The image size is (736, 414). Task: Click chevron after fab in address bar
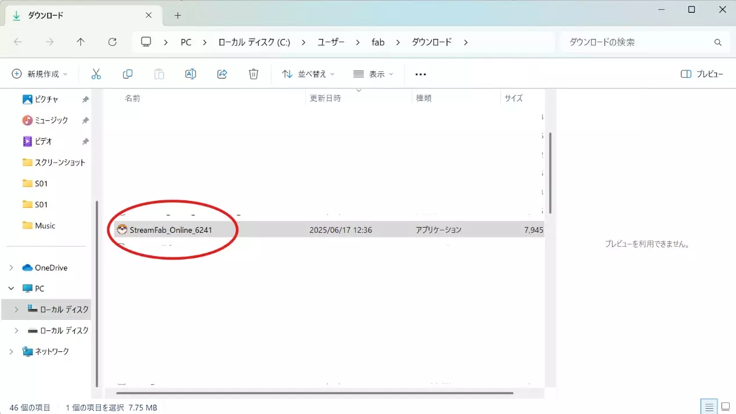(x=398, y=42)
